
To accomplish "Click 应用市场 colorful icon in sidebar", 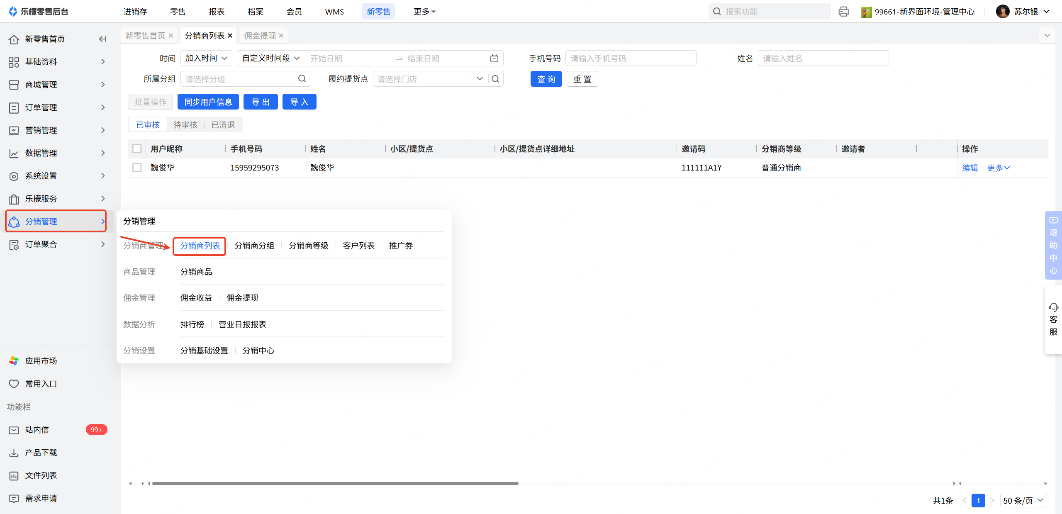I will [x=14, y=361].
